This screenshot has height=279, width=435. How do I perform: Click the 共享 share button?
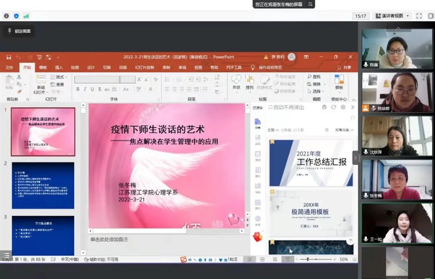point(345,68)
